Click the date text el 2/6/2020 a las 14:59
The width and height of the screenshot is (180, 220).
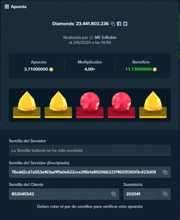point(90,43)
